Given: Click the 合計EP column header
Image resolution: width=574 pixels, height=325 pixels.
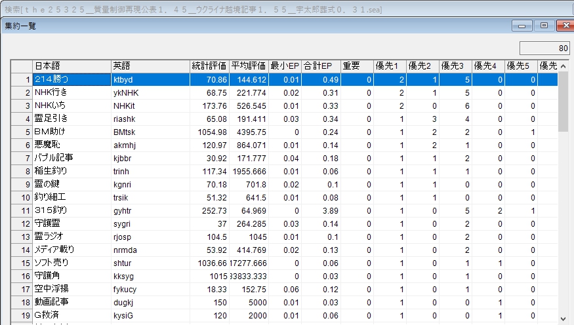Looking at the screenshot, I should tap(320, 66).
